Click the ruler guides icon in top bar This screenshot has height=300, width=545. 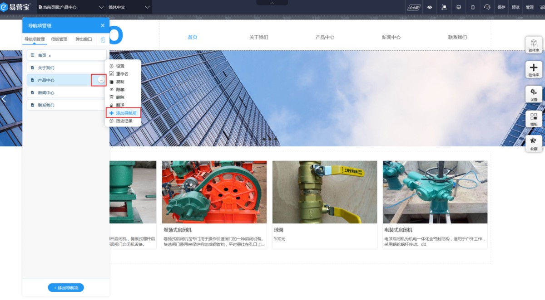click(x=444, y=7)
